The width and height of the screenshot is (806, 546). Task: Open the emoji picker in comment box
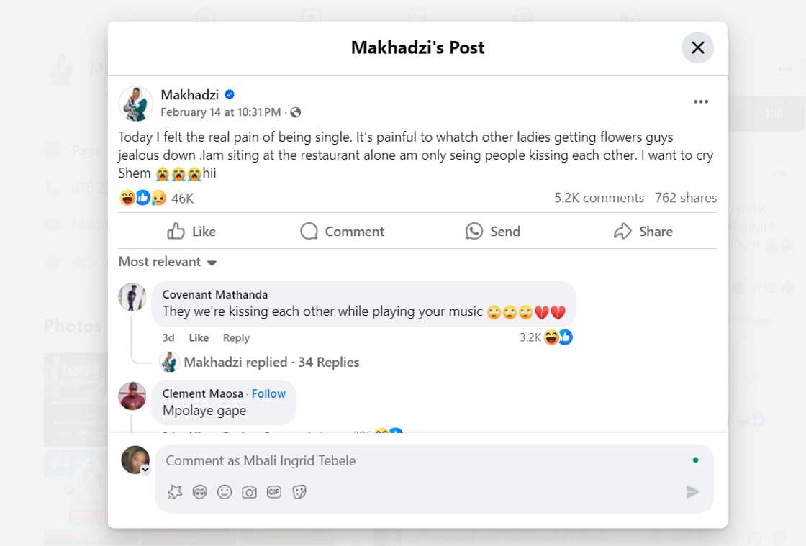coord(225,492)
